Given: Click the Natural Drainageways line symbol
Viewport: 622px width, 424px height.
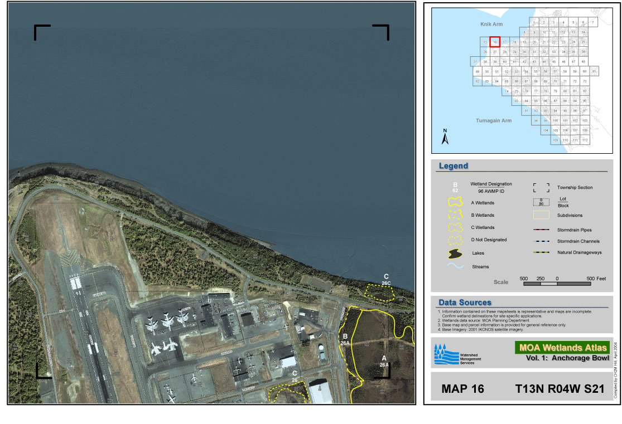Looking at the screenshot, I should pos(541,253).
